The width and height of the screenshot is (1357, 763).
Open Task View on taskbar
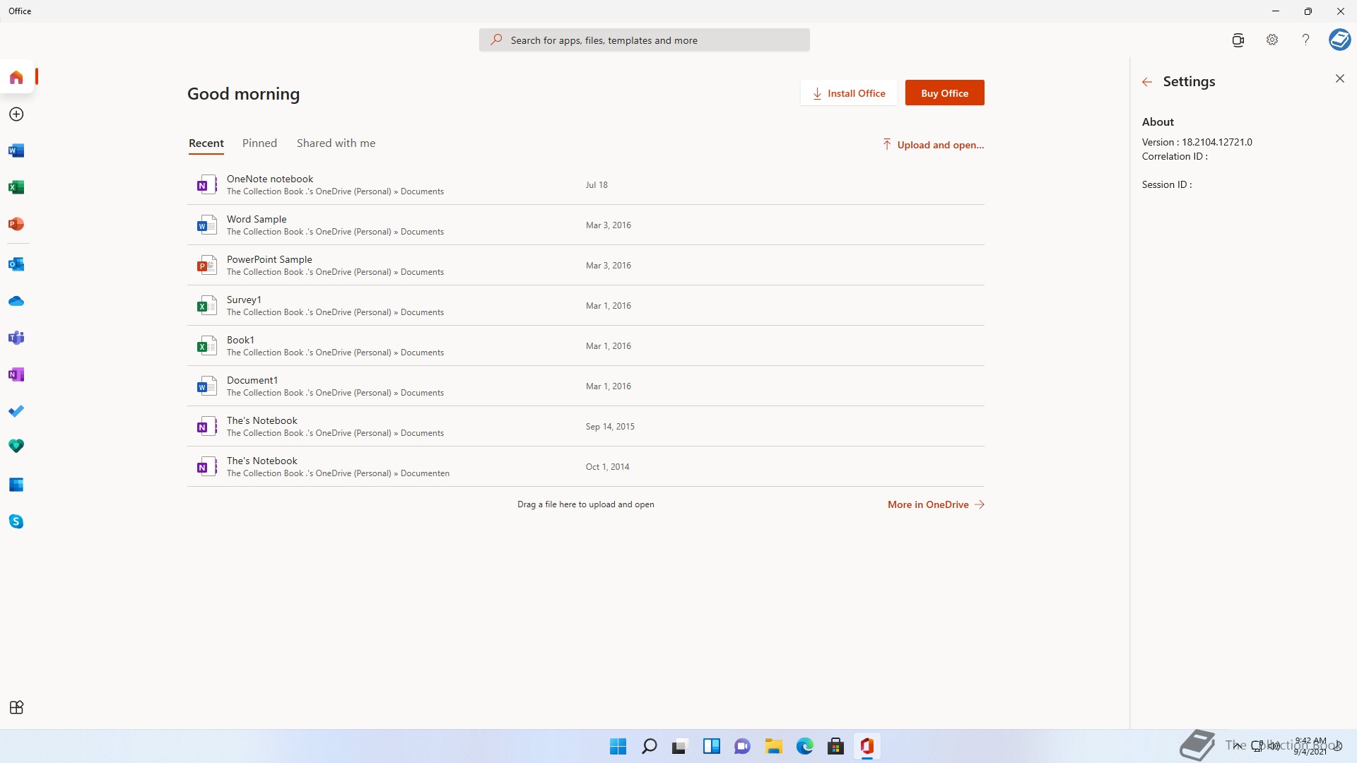(680, 747)
